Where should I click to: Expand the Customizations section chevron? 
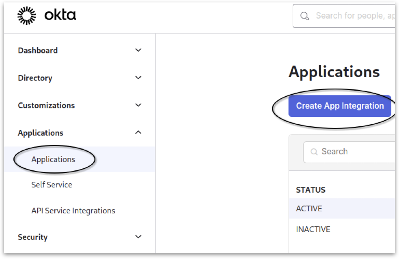(138, 105)
